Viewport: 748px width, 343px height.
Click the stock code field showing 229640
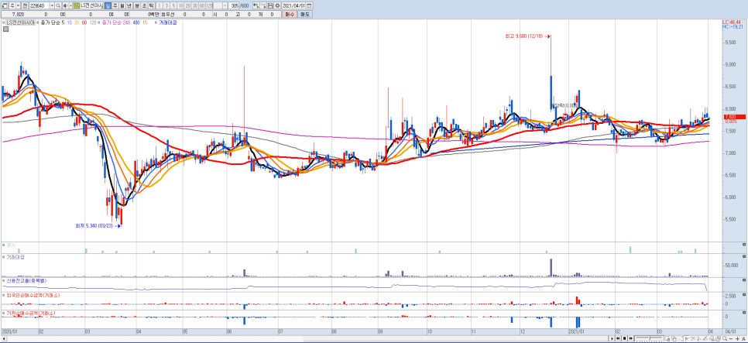click(39, 5)
